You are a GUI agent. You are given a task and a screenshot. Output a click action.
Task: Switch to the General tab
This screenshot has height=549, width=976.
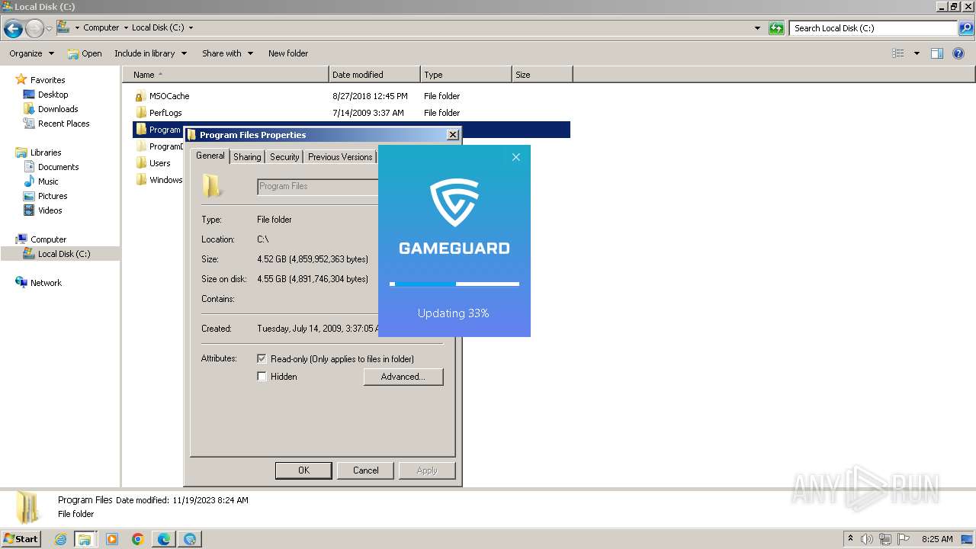click(210, 156)
